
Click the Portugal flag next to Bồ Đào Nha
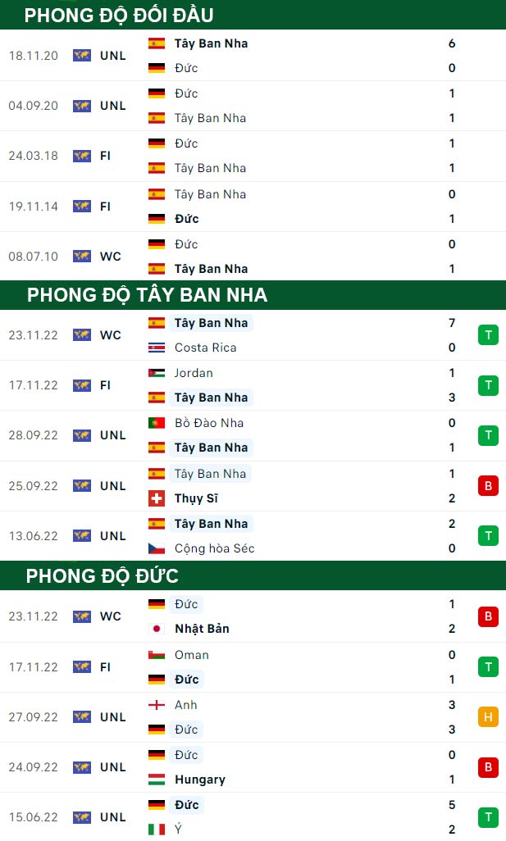[157, 423]
